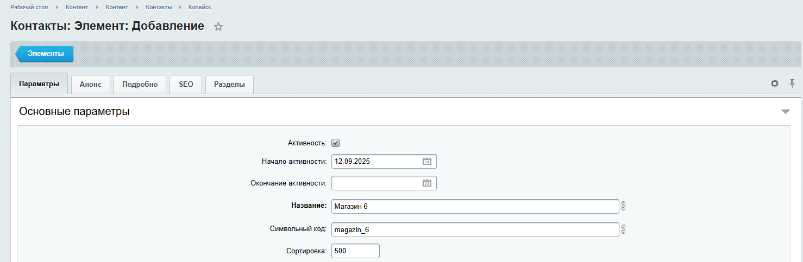
Task: Open form settings gear icon
Action: point(775,84)
